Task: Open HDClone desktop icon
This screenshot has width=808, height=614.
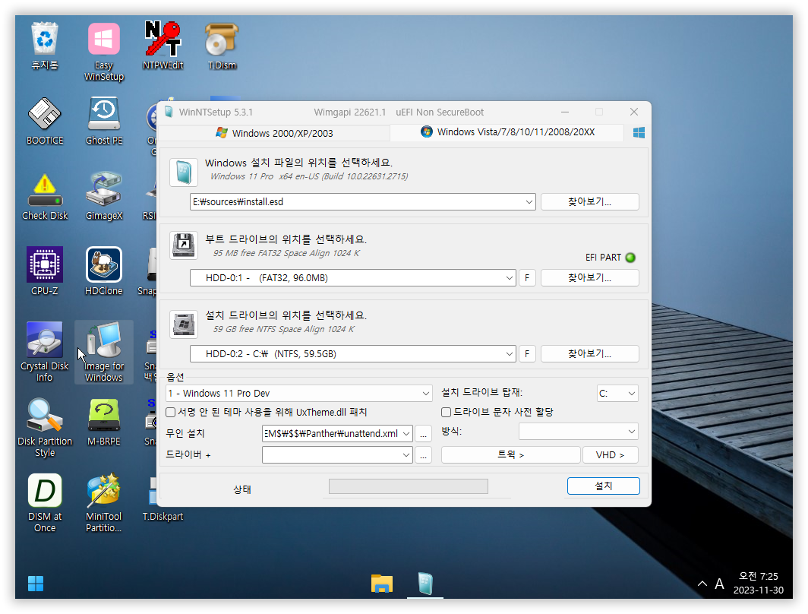Action: pos(104,272)
